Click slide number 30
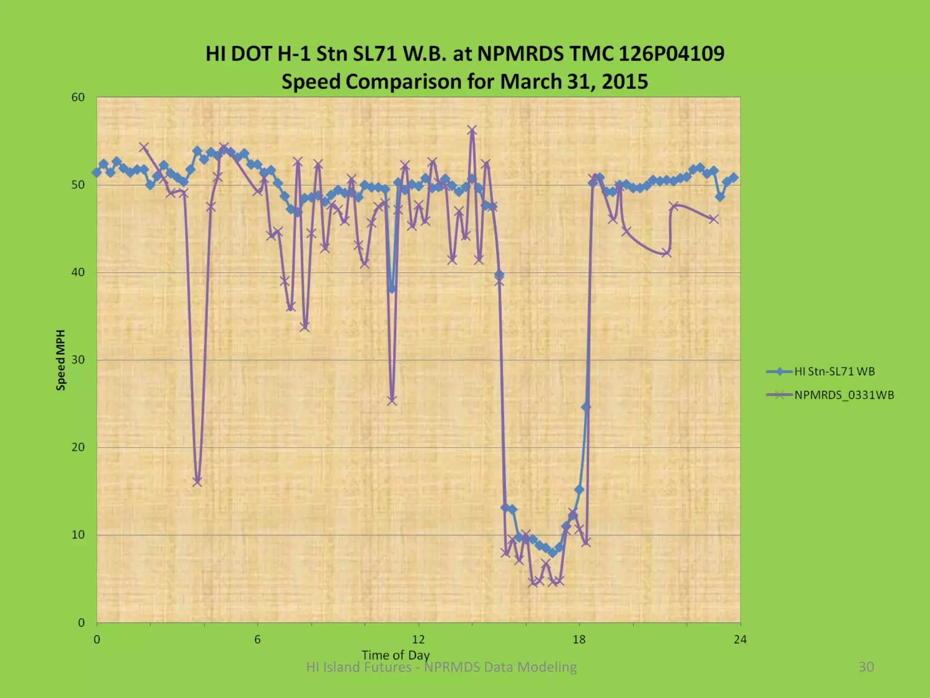Viewport: 930px width, 698px height. click(866, 667)
